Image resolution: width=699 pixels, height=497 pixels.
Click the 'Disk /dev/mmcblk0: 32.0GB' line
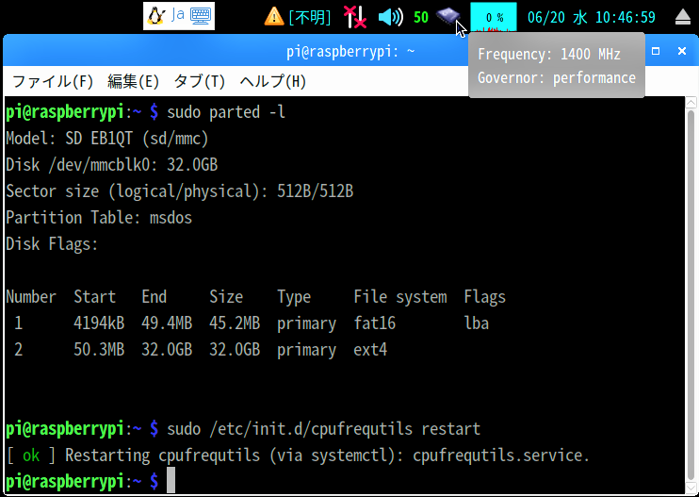112,165
